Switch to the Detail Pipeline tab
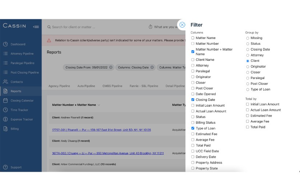 point(175,86)
